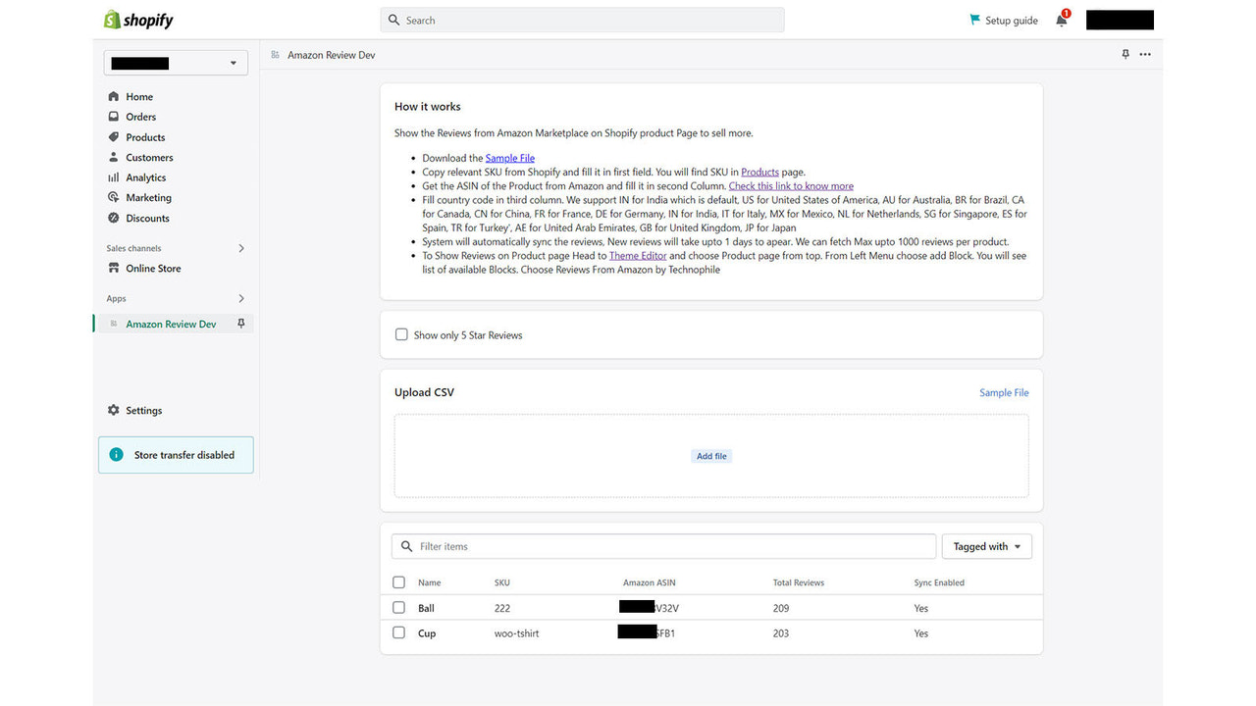Click the Shopify logo
1256x706 pixels.
click(x=137, y=19)
